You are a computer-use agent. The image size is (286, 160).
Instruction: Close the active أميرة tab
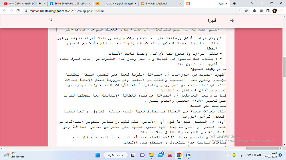click(x=226, y=3)
